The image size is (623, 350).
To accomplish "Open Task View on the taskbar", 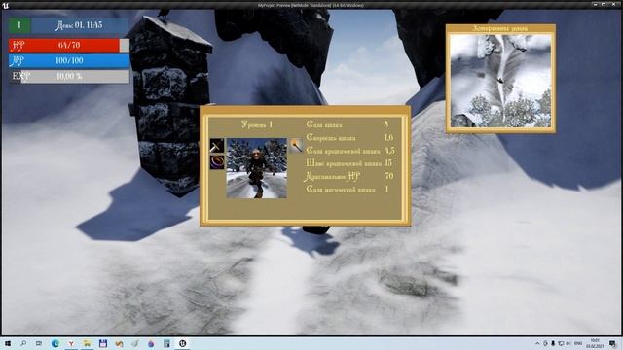I will click(x=39, y=343).
